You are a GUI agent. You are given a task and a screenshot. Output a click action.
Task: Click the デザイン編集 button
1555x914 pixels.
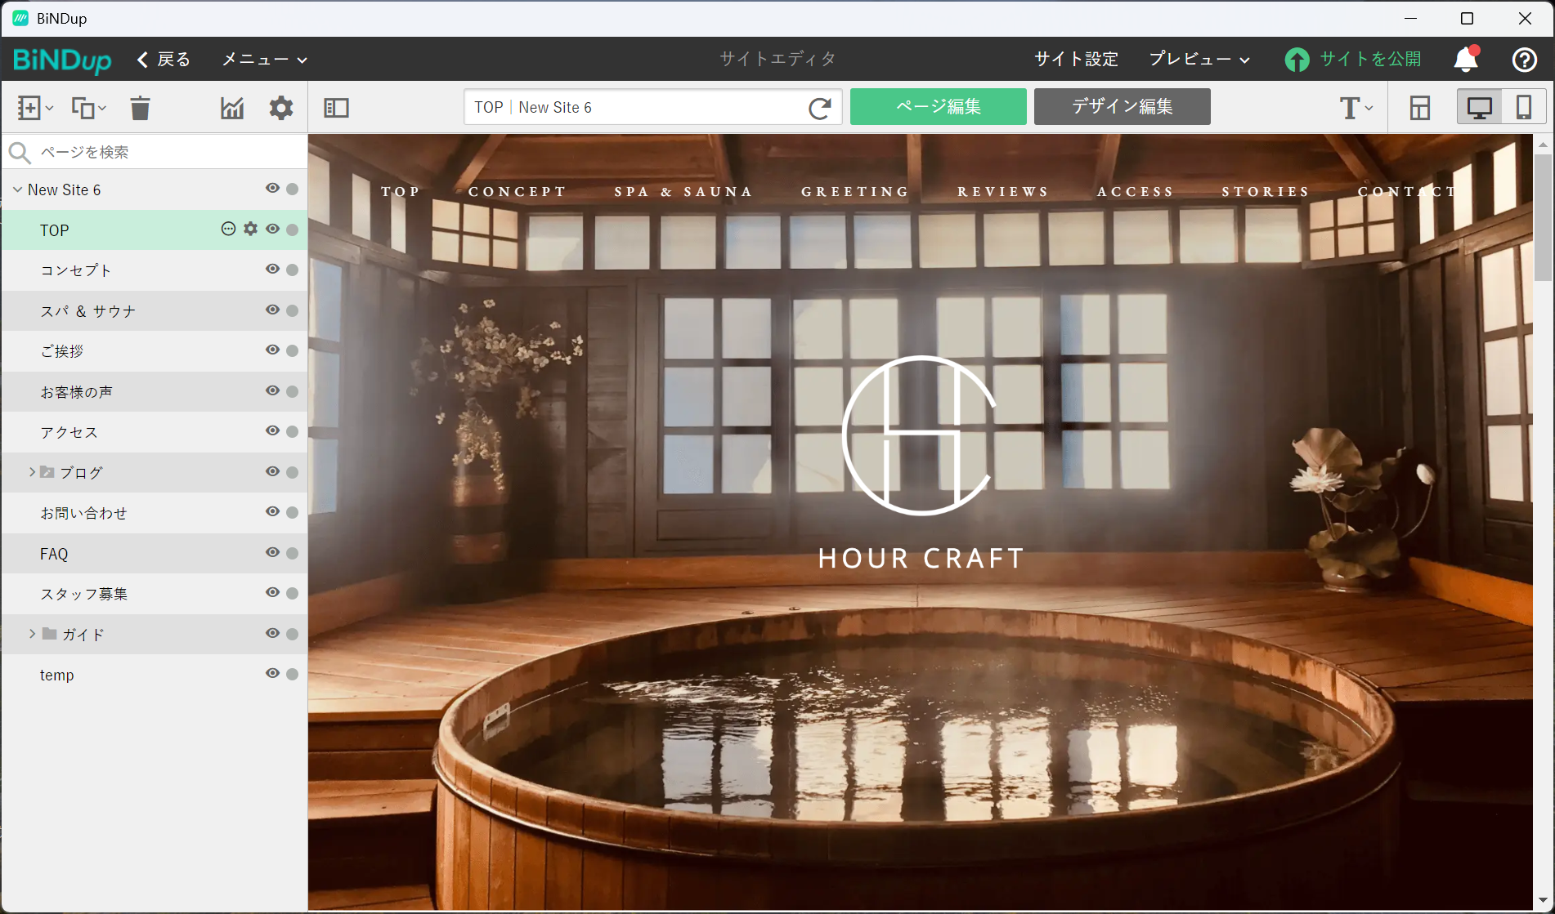coord(1123,107)
